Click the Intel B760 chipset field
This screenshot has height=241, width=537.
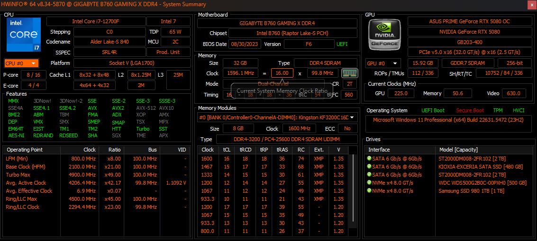click(293, 34)
